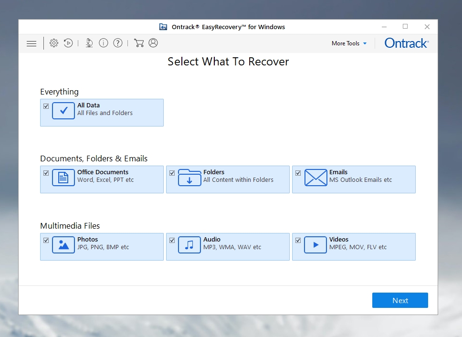This screenshot has height=337, width=462.
Task: Click the Next button
Action: coord(400,300)
